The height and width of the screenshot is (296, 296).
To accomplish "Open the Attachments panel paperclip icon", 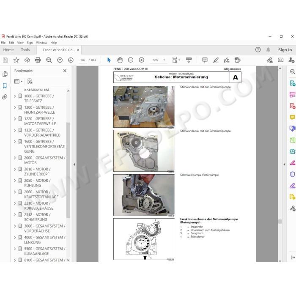I will tap(5, 97).
